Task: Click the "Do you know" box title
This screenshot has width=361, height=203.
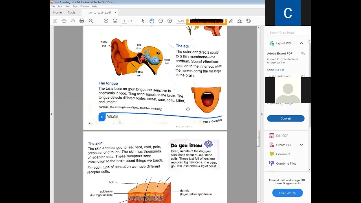Action: coord(186,145)
